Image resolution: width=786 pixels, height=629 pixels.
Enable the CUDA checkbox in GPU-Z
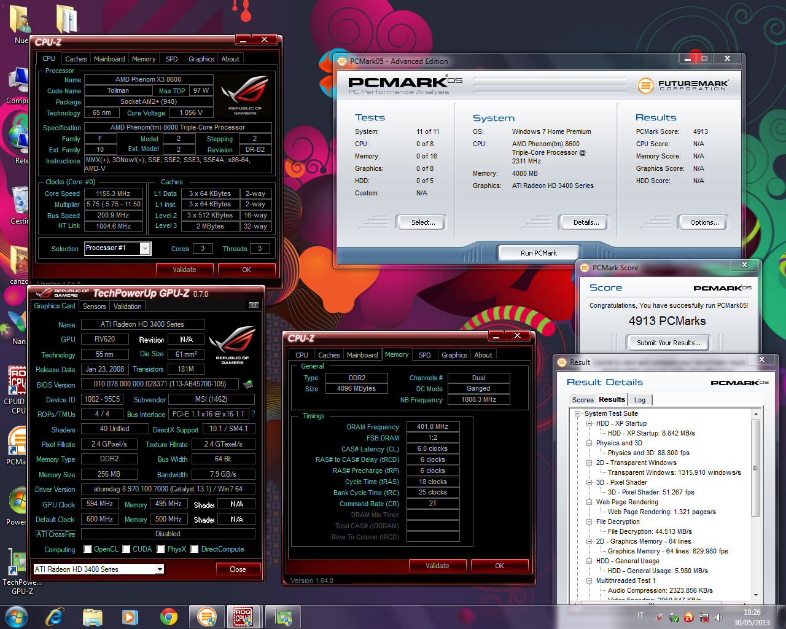[x=126, y=549]
